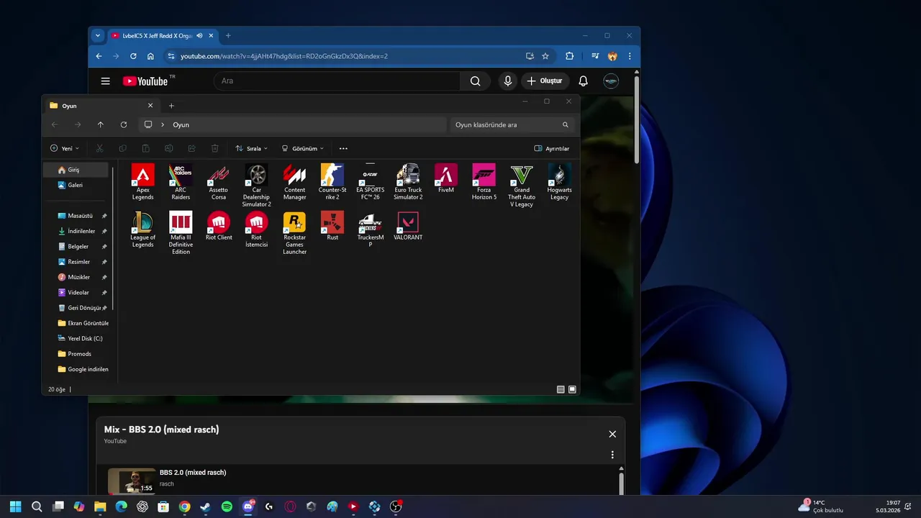Click the BBS 2.0 video thumbnail
The width and height of the screenshot is (921, 518).
click(x=132, y=481)
